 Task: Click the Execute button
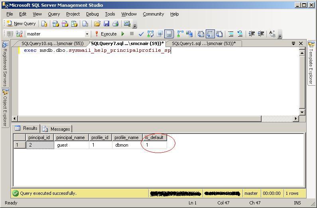coord(106,34)
